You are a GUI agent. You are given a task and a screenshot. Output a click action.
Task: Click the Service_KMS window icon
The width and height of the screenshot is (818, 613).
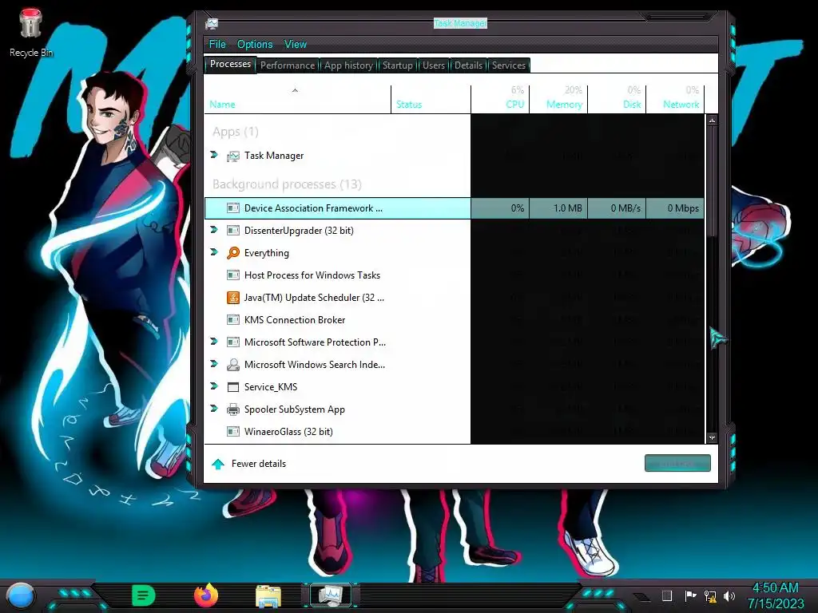[232, 387]
